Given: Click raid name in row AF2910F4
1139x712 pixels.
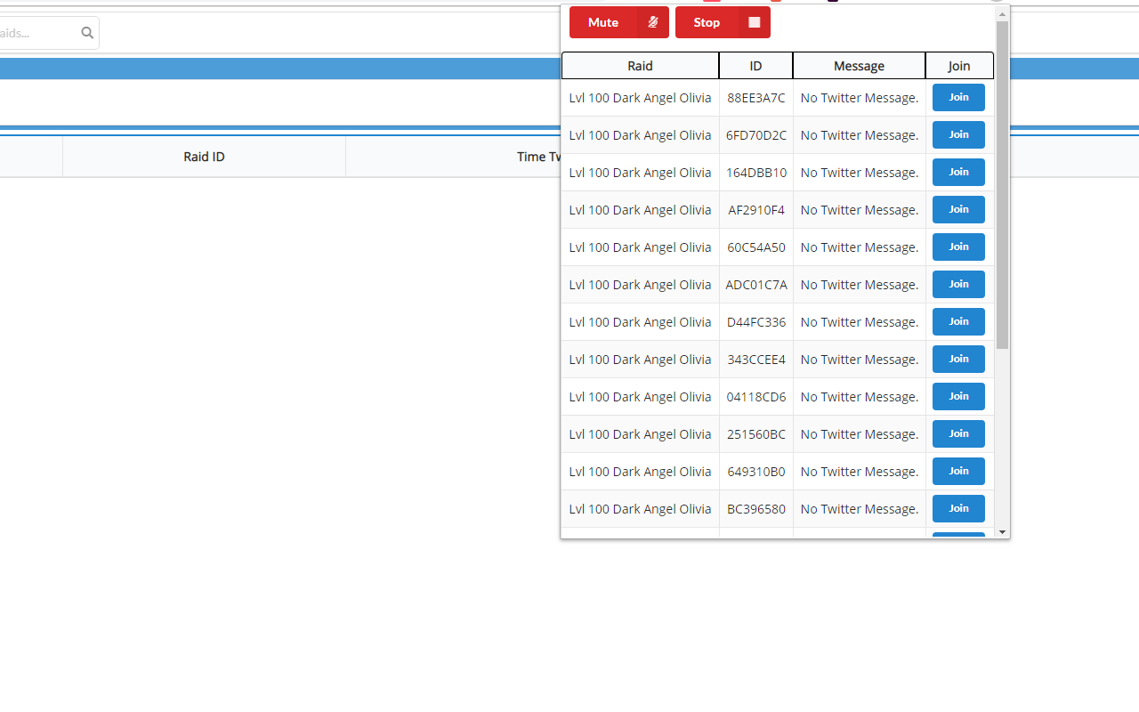Looking at the screenshot, I should tap(640, 210).
